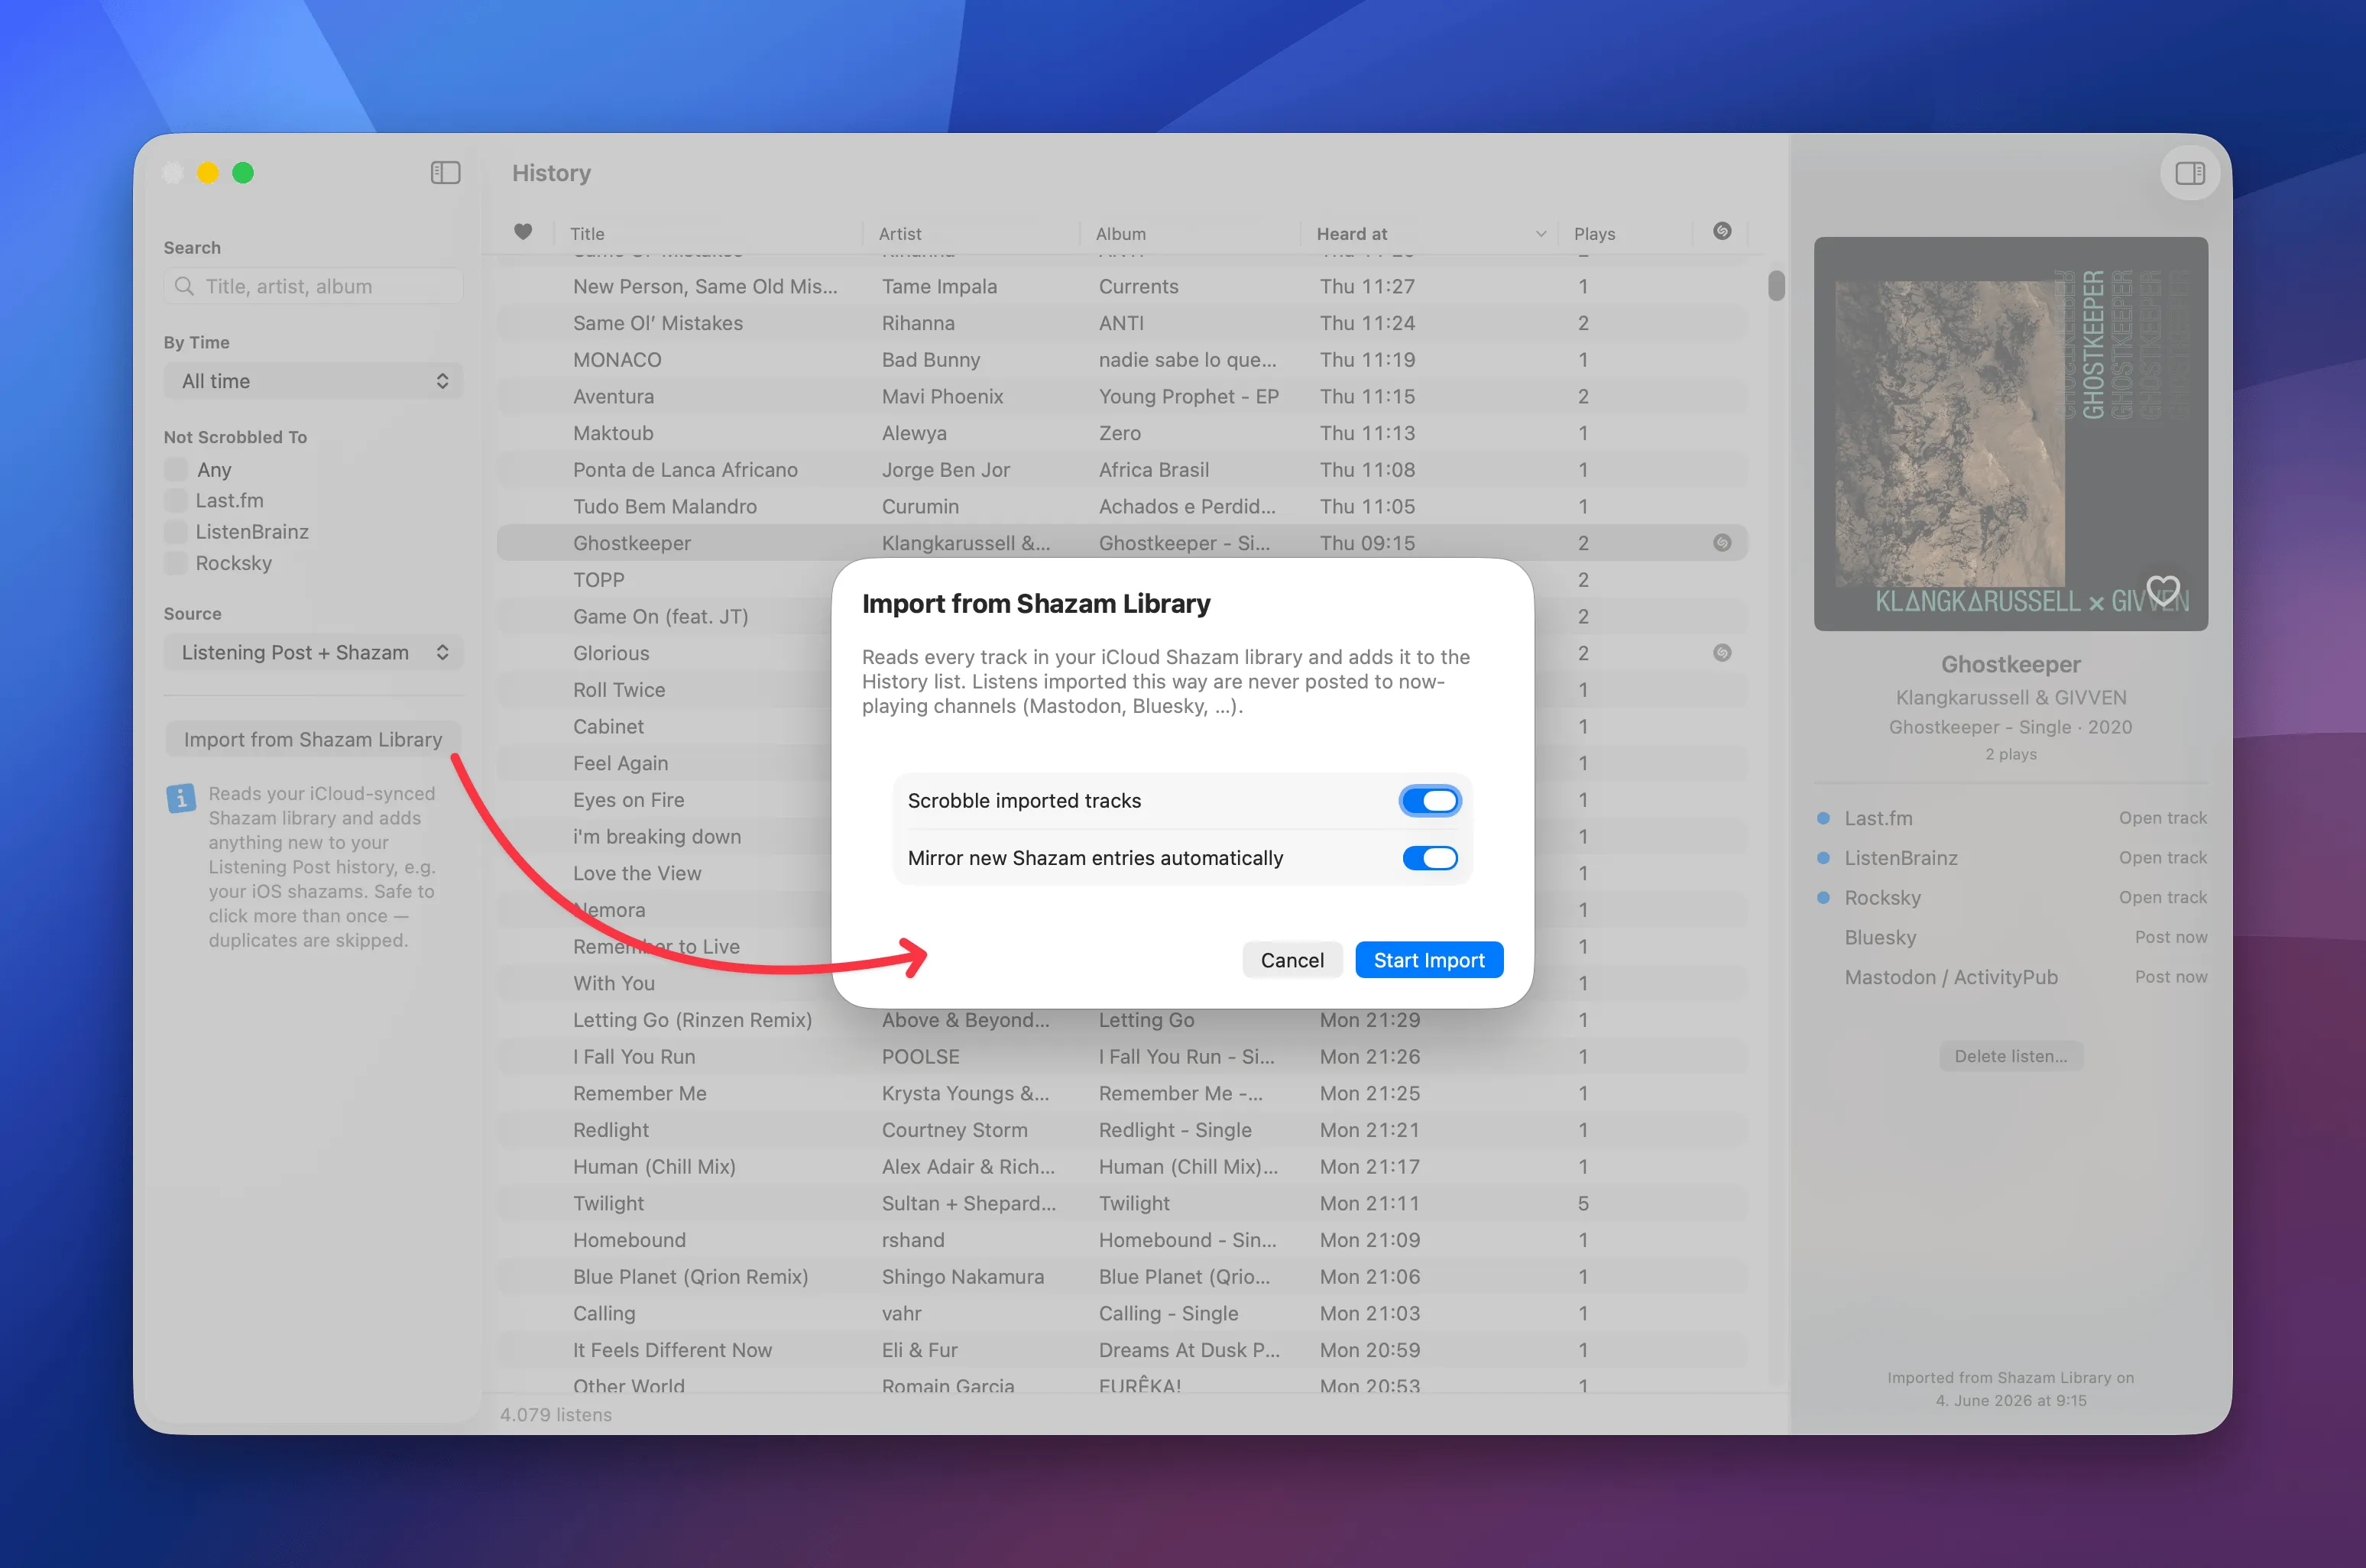The width and height of the screenshot is (2366, 1568).
Task: Select the Ponta de Lanca Africano row
Action: (x=1122, y=470)
